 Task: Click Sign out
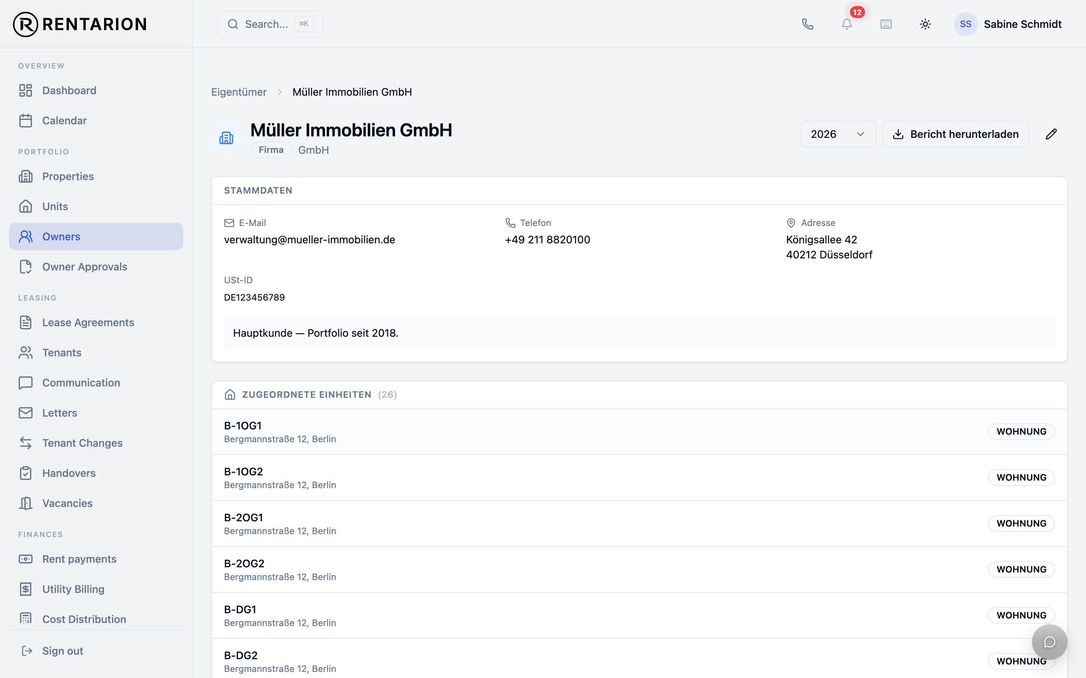tap(96, 651)
